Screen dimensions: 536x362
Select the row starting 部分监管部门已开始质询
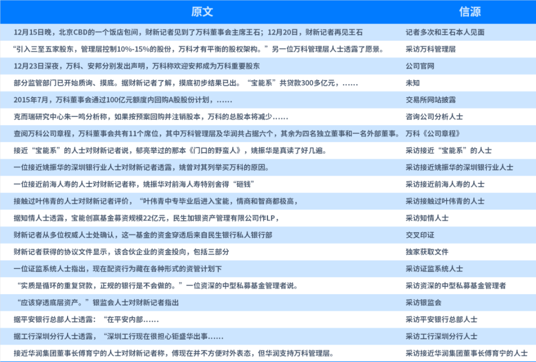click(x=268, y=83)
